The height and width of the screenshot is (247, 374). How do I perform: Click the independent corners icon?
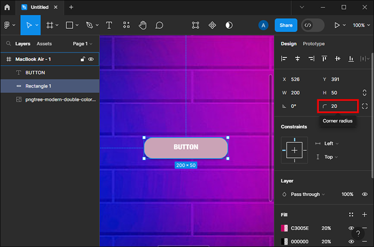[x=364, y=106]
